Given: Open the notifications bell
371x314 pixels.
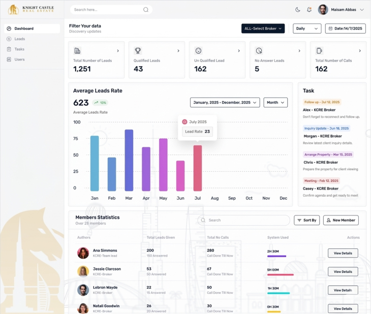Looking at the screenshot, I should tap(309, 10).
